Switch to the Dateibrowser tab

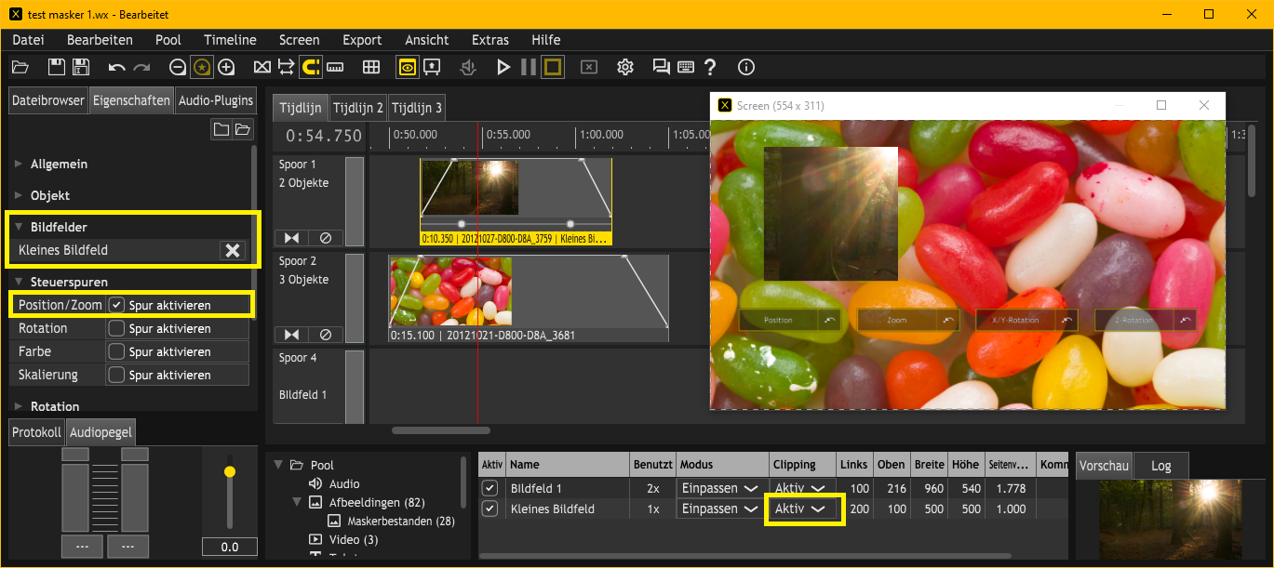pyautogui.click(x=48, y=100)
